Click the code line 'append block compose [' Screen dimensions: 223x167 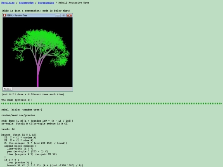(x=20, y=146)
